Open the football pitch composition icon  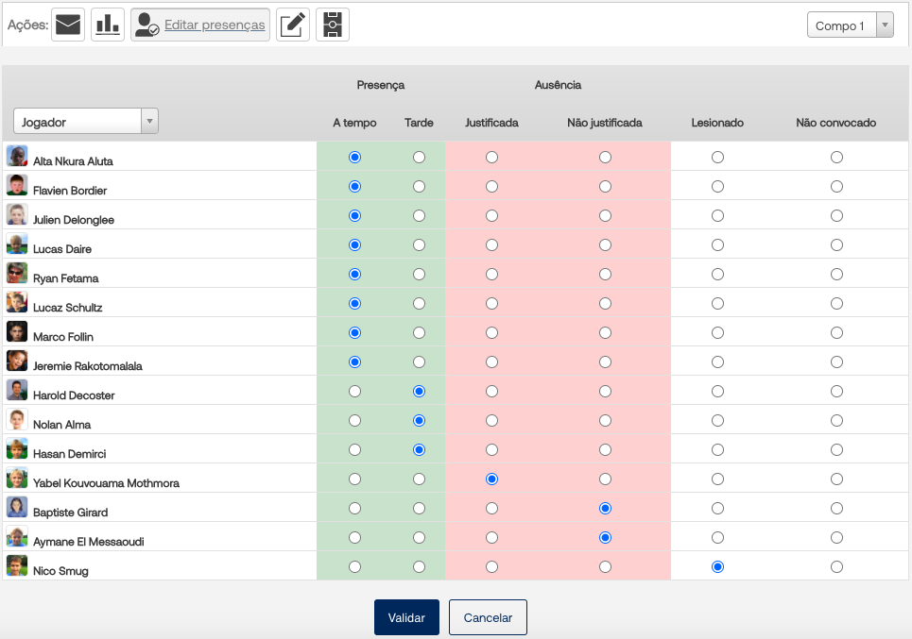[333, 25]
